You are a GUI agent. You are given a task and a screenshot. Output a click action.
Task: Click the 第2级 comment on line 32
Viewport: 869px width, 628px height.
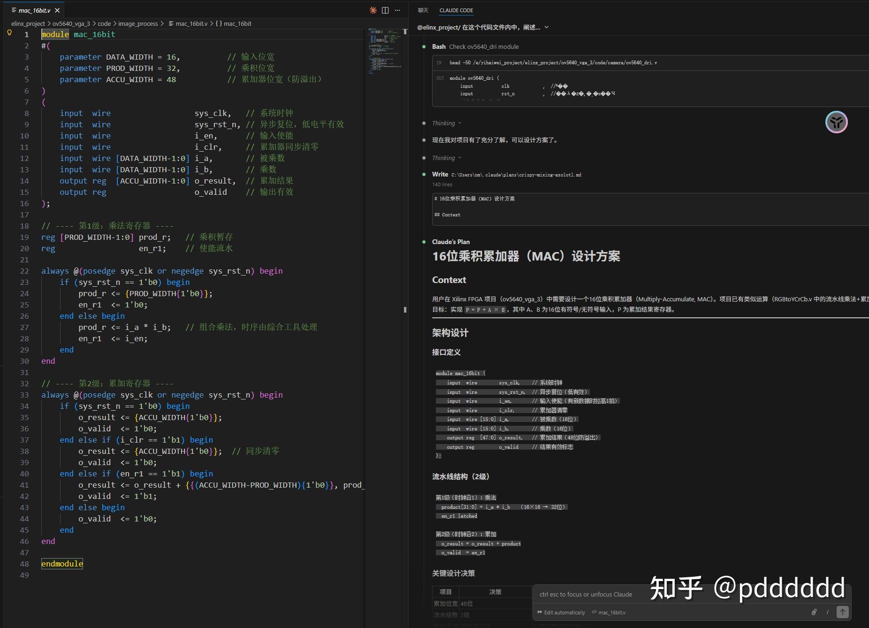pos(107,383)
